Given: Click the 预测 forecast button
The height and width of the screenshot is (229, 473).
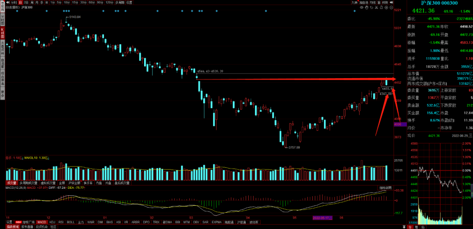Looking at the screenshot, I should coord(385,3).
